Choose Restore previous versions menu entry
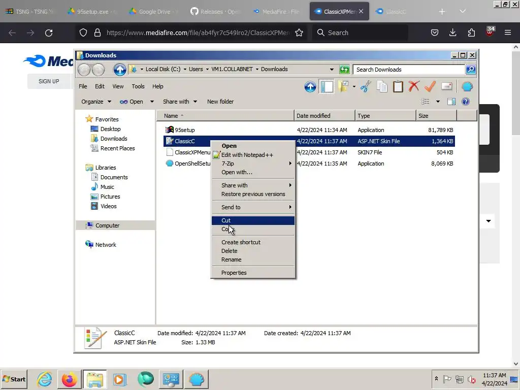520x390 pixels. pyautogui.click(x=253, y=194)
